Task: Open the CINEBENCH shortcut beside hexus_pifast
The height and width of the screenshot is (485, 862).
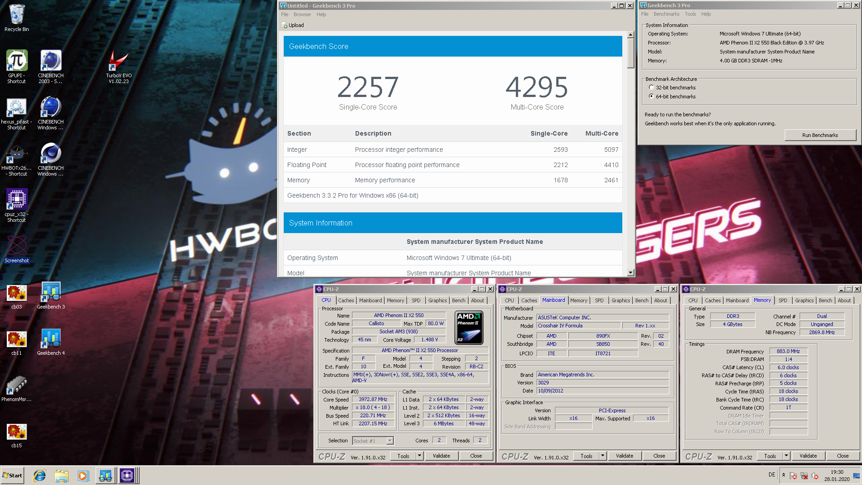Action: [x=51, y=113]
